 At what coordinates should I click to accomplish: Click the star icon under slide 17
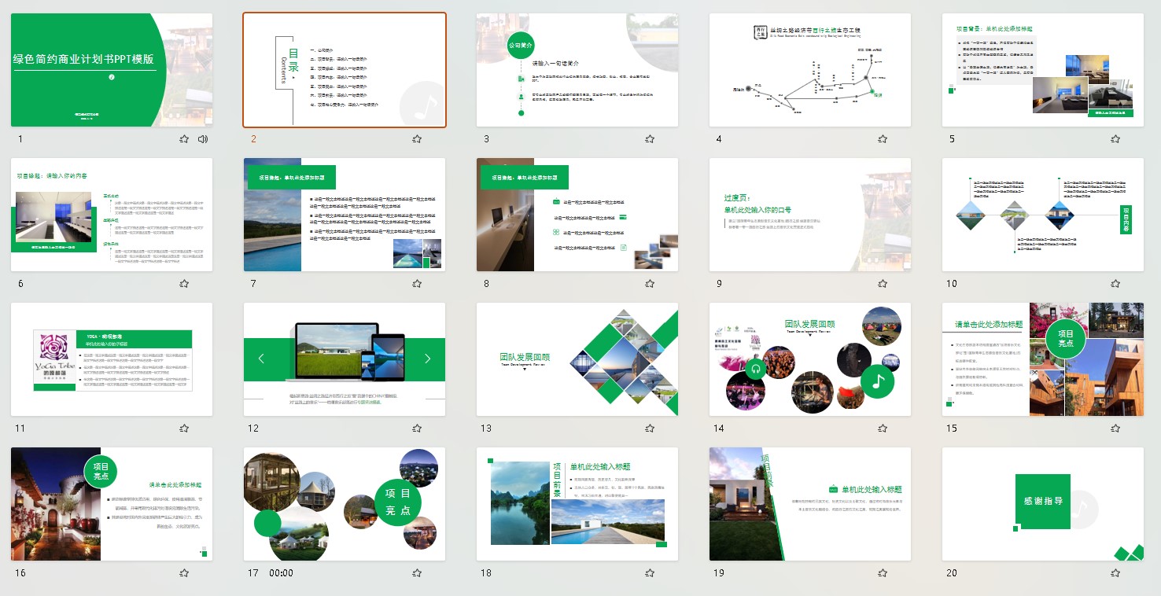(417, 573)
